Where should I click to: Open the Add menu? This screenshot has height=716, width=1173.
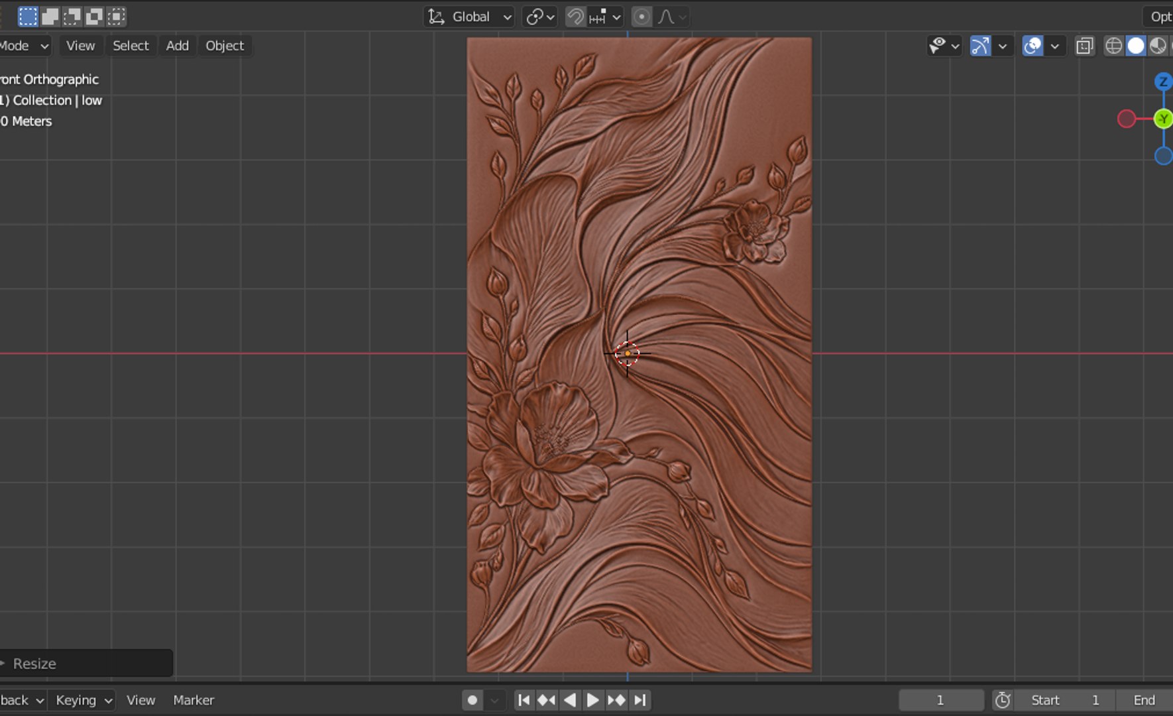tap(177, 46)
